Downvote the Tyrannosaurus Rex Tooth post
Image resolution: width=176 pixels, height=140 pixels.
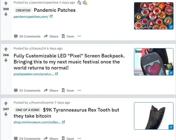click(6, 114)
